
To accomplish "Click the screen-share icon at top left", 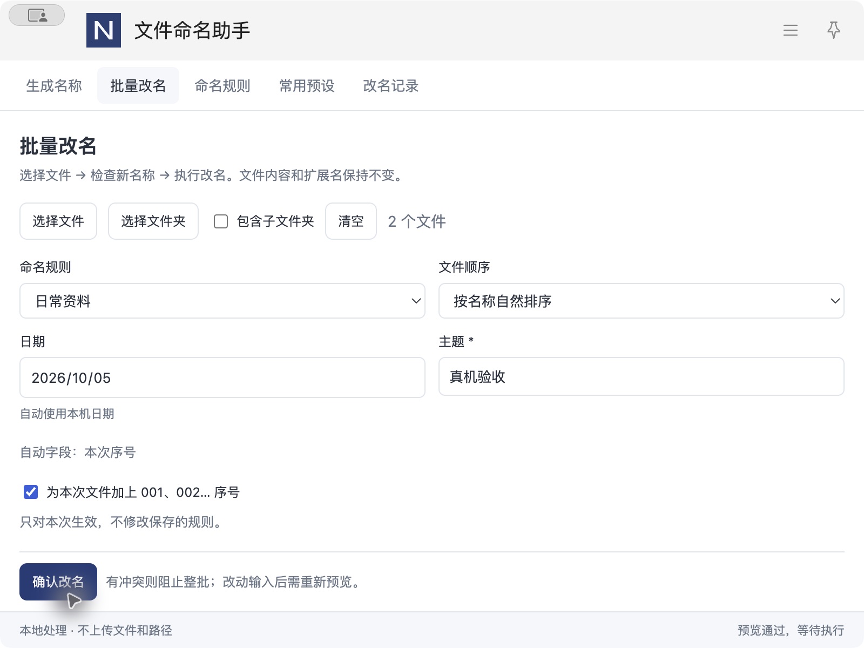I will (37, 15).
